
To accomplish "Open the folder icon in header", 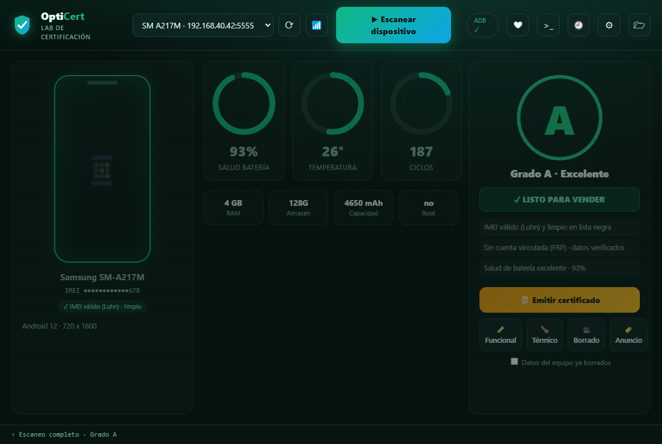I will pos(639,26).
